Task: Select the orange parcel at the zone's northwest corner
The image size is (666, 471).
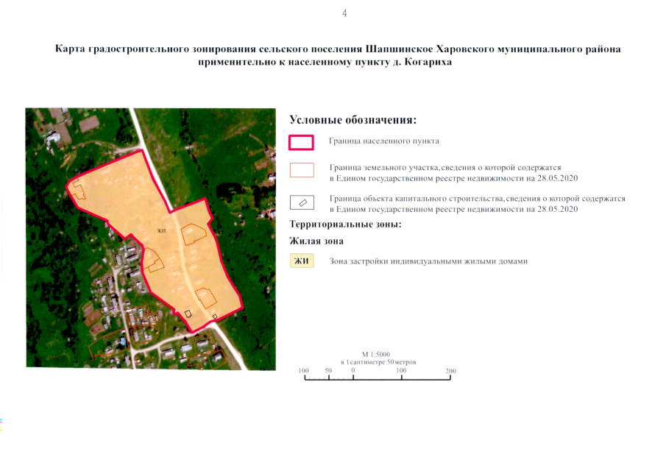Action: (77, 188)
